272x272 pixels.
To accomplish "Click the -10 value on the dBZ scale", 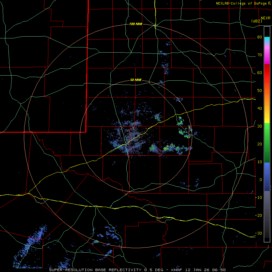I will tap(258, 198).
